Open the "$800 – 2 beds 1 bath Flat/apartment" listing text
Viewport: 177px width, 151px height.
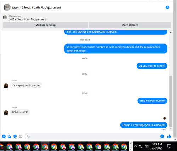[28, 19]
